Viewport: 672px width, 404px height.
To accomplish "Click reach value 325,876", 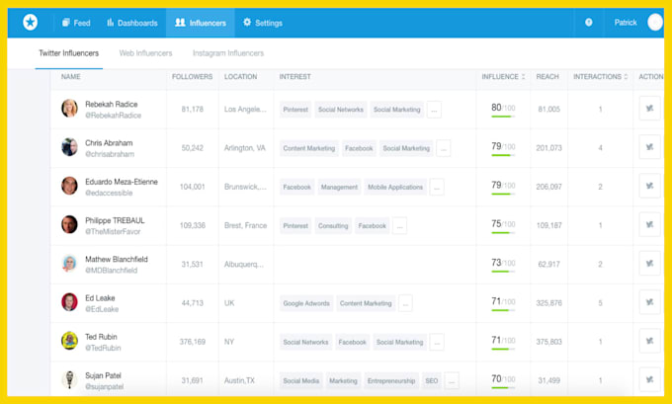I will click(x=549, y=303).
